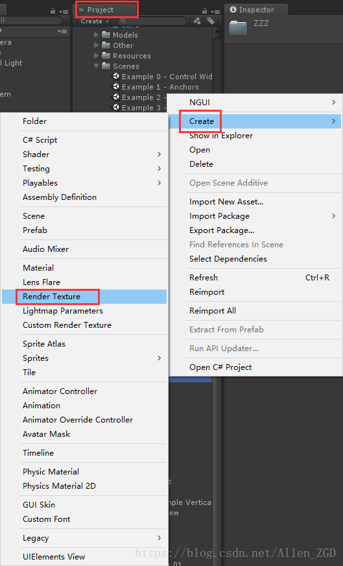Open the Create dropdown in Project toolbar
This screenshot has width=343, height=566.
pyautogui.click(x=95, y=21)
